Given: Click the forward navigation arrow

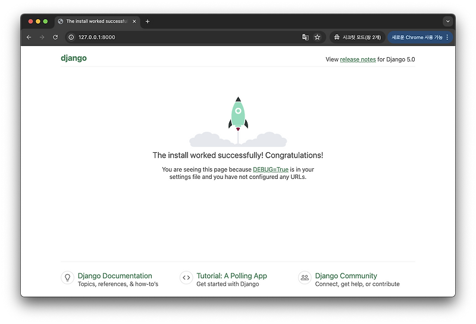Looking at the screenshot, I should coord(42,37).
